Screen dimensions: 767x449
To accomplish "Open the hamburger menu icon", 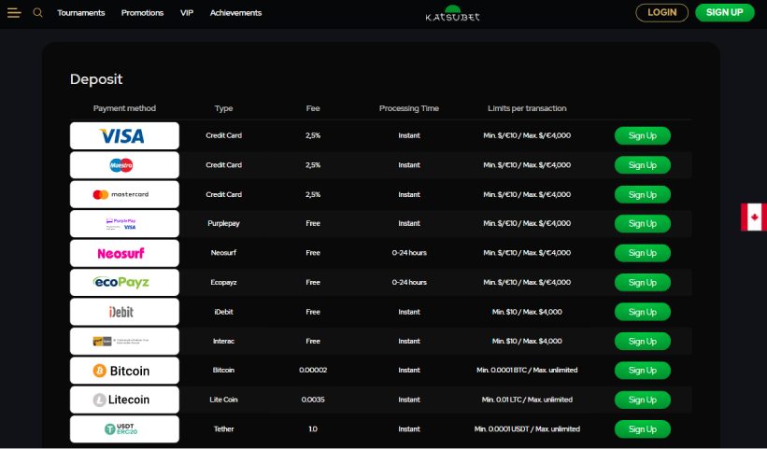I will (14, 13).
